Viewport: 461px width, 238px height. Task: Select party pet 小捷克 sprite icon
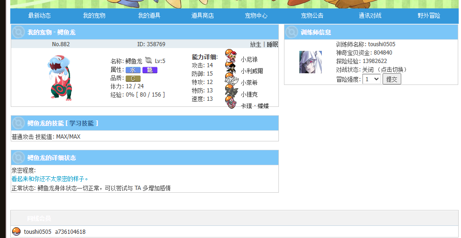pos(231,91)
